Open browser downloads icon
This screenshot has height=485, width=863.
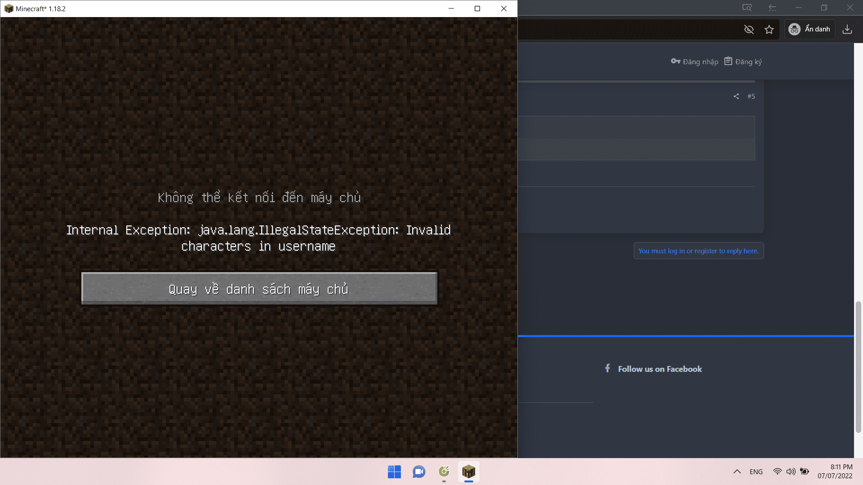[x=847, y=30]
